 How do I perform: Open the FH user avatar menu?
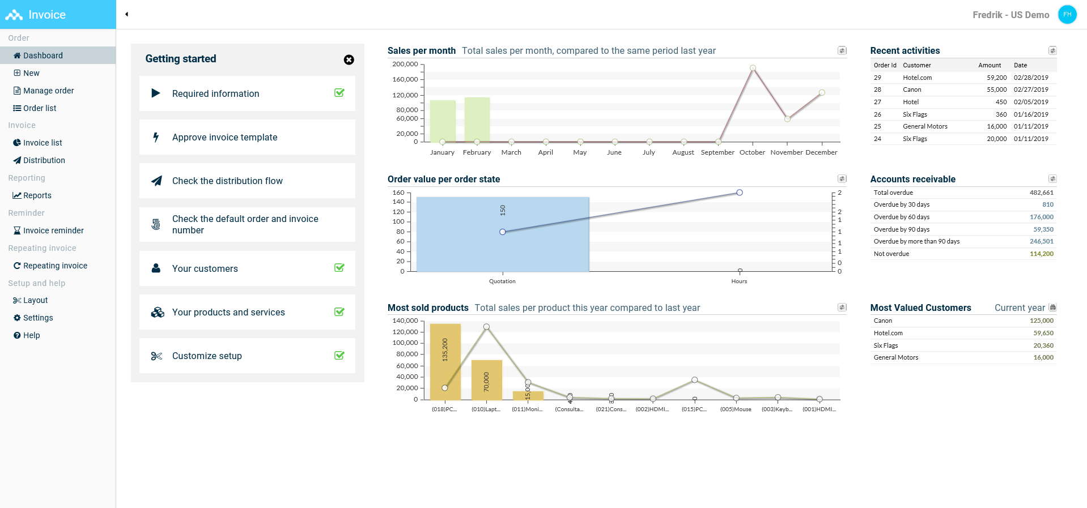[1067, 15]
